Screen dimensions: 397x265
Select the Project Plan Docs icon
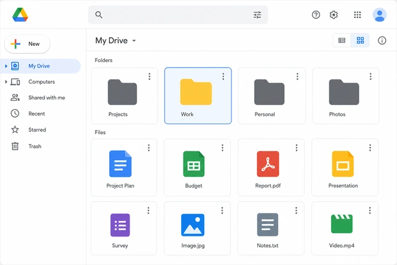click(120, 164)
